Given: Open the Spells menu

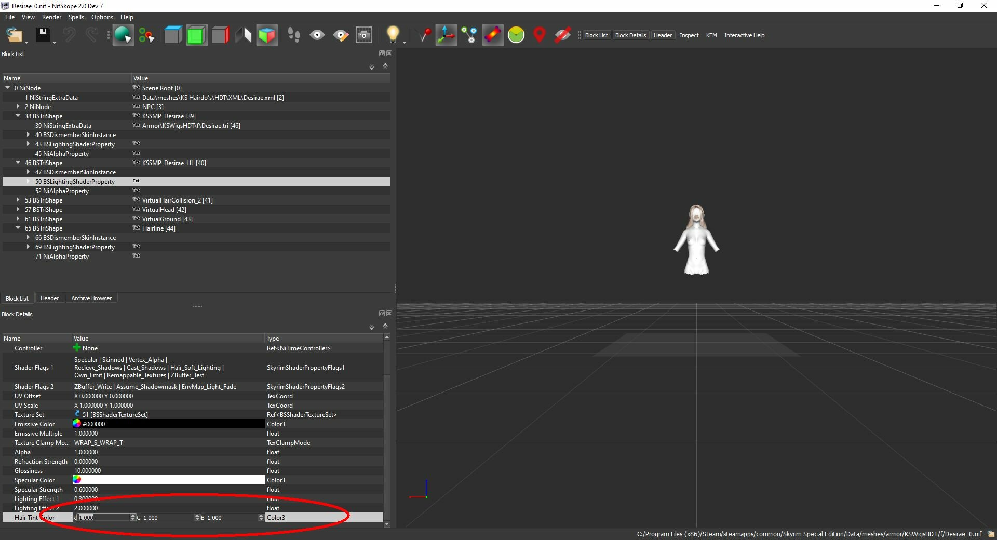Looking at the screenshot, I should [x=76, y=17].
